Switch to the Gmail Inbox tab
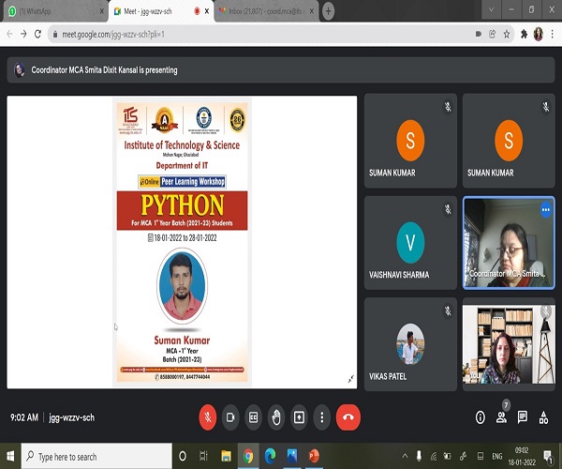The height and width of the screenshot is (469, 562). click(261, 11)
